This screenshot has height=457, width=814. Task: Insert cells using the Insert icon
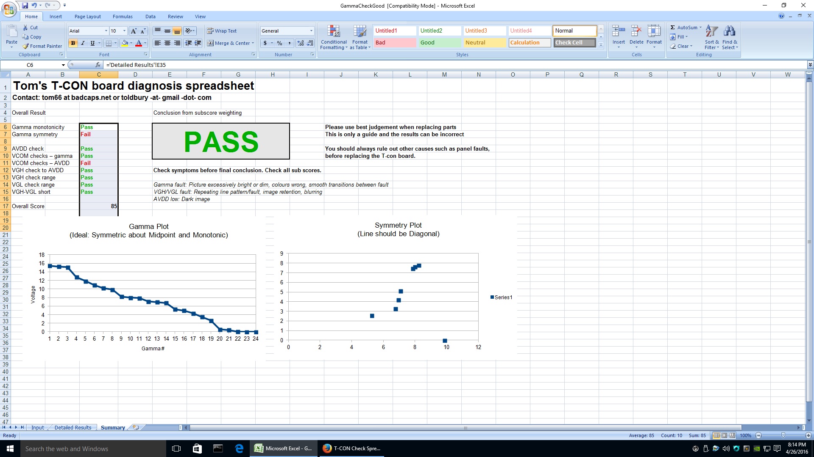click(619, 32)
